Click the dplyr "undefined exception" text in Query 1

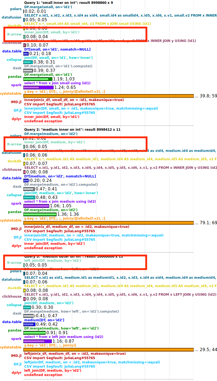coord(43,121)
